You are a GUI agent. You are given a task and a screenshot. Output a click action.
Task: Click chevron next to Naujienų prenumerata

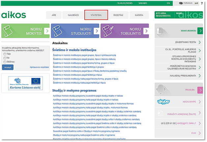pos(200,76)
